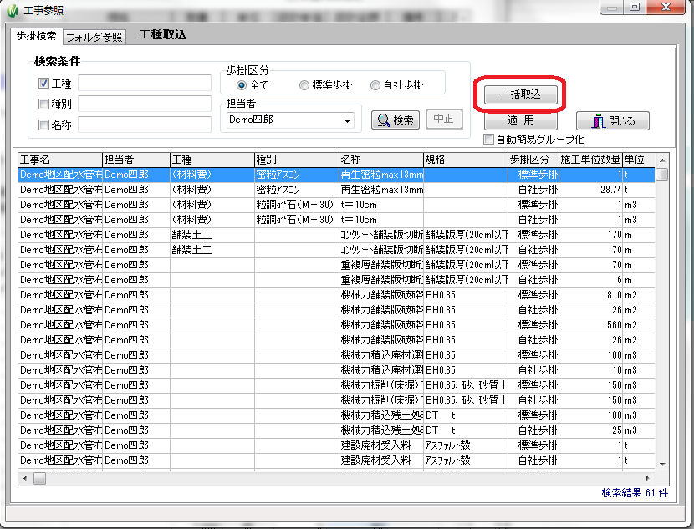Click the horizontal scrollbar right arrow
694x529 pixels.
click(648, 478)
